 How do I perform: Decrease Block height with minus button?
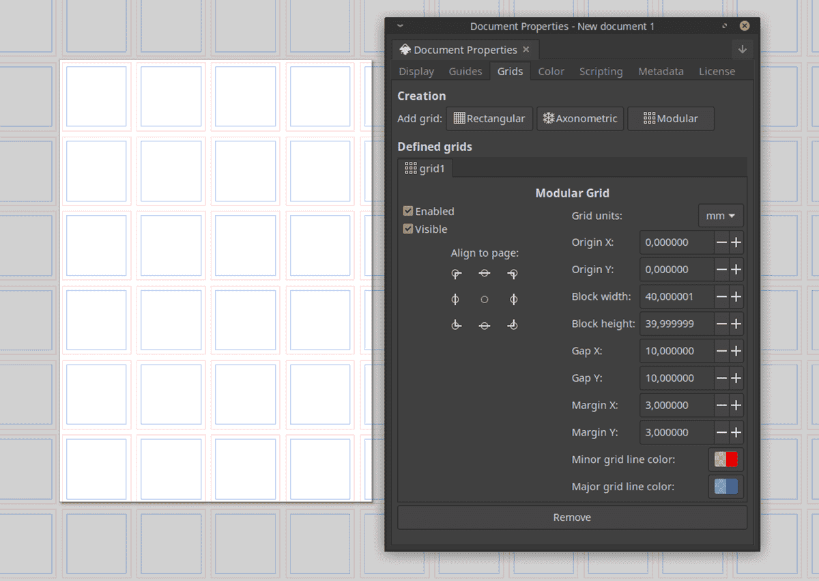[721, 324]
